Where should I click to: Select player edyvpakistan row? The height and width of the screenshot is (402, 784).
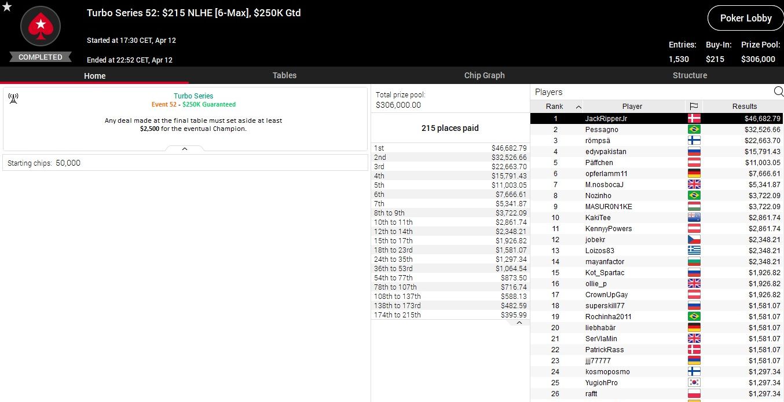point(606,152)
